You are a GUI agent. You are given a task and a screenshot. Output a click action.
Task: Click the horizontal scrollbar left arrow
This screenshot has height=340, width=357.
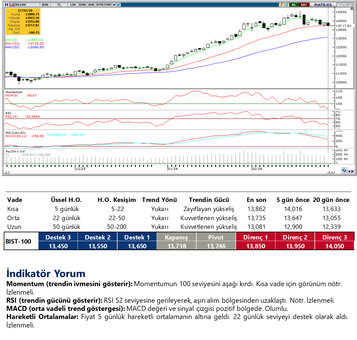7,172
